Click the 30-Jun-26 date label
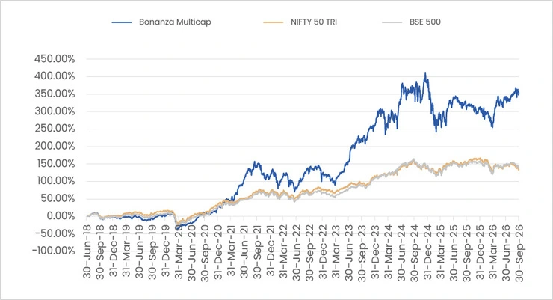 506,251
